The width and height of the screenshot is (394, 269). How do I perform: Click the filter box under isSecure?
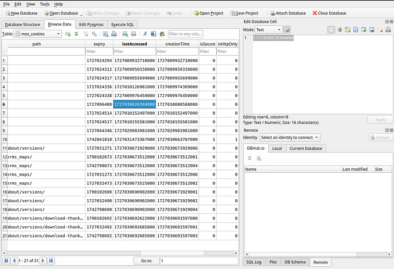208,51
